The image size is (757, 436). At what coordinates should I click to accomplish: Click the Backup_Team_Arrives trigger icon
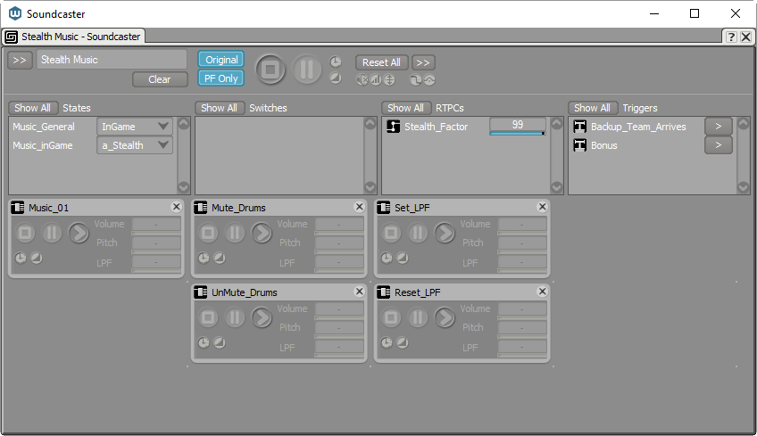pyautogui.click(x=580, y=127)
